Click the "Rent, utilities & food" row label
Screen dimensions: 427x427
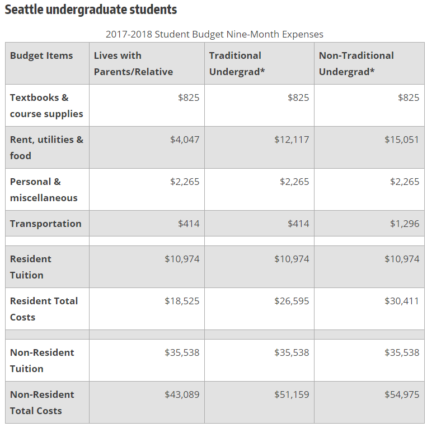[46, 147]
